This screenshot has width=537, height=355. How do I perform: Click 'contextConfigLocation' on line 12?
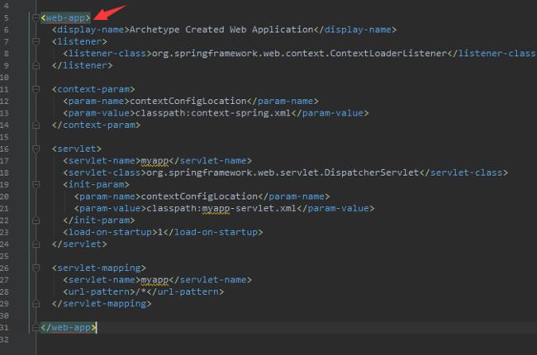[x=188, y=102]
